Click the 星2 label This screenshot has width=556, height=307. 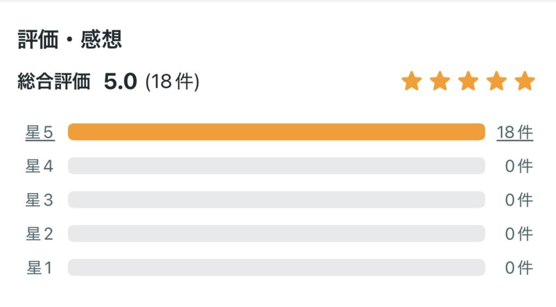pos(39,234)
